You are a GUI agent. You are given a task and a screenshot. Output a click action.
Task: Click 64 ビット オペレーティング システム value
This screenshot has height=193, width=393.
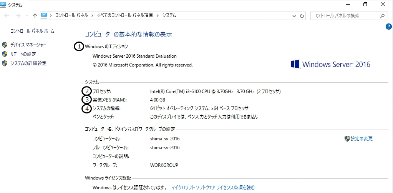point(199,108)
